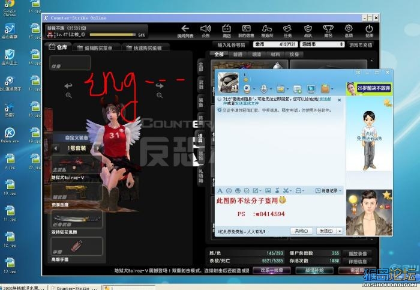The image size is (420, 290).
Task: Select the 双持狂花乱舞 melee weapon slot
Action: tap(77, 219)
